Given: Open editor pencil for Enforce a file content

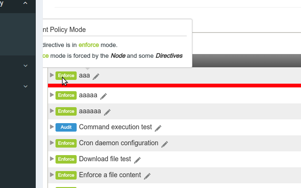Looking at the screenshot, I should pyautogui.click(x=147, y=176).
